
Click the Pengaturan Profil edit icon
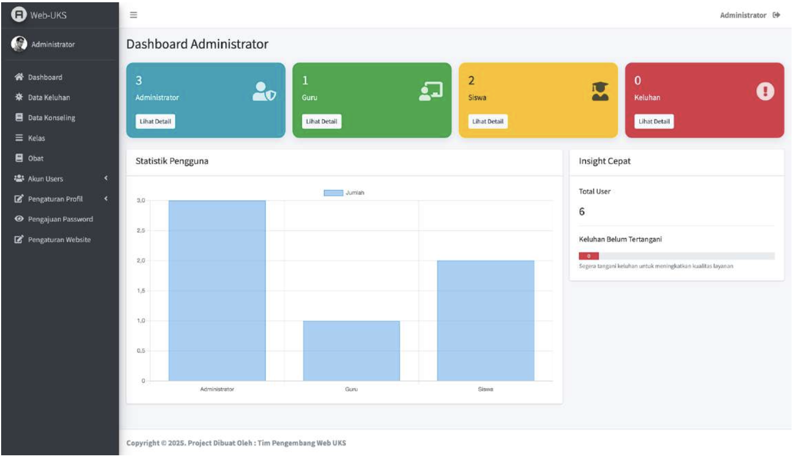18,199
